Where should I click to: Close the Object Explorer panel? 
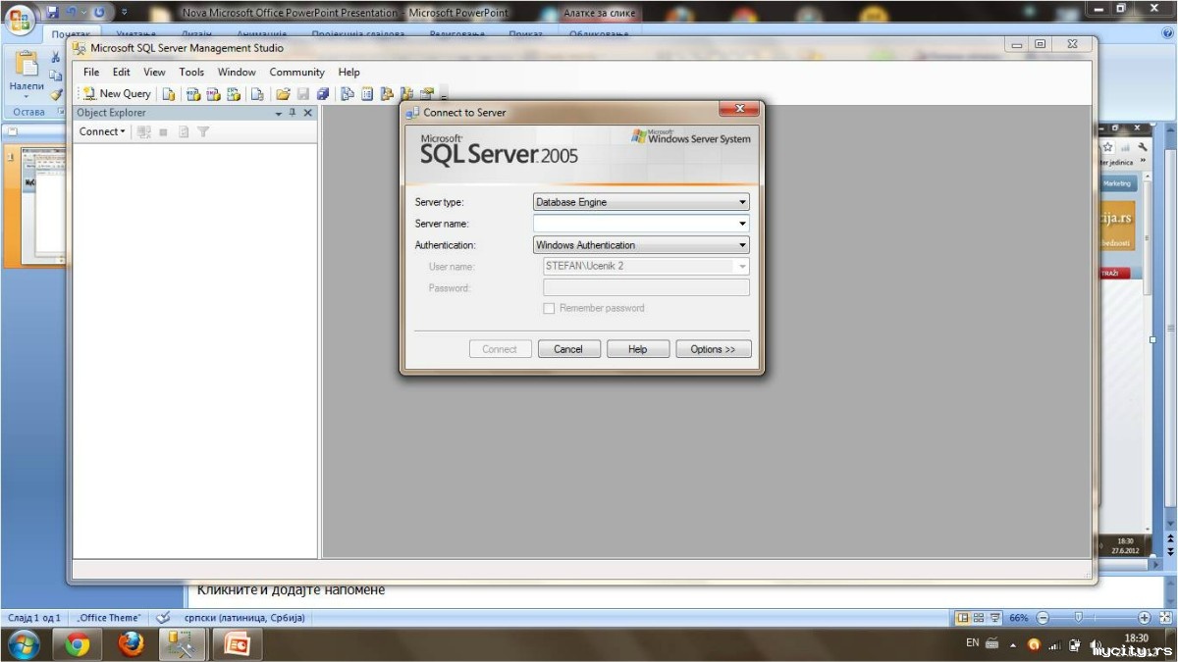pos(307,113)
